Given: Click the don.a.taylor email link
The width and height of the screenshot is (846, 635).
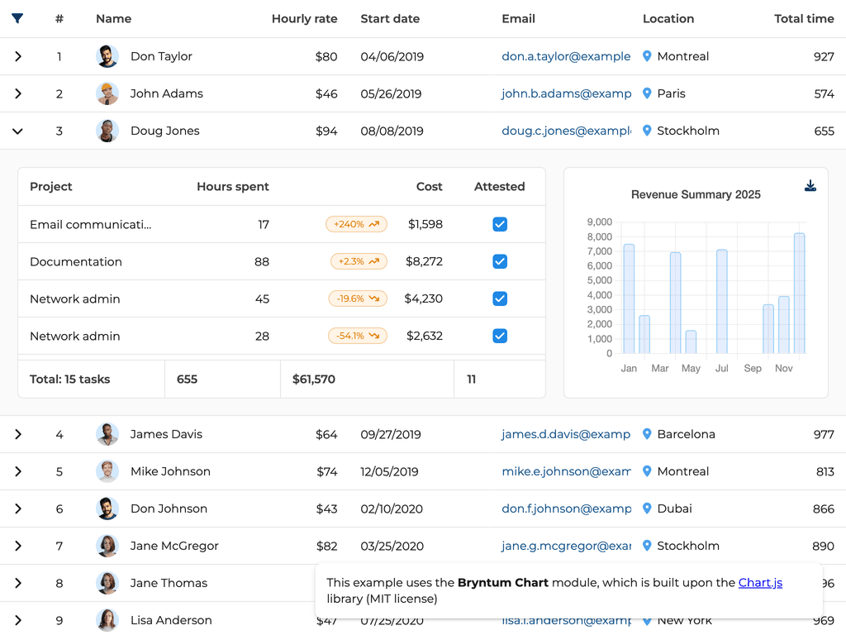Looking at the screenshot, I should click(566, 56).
